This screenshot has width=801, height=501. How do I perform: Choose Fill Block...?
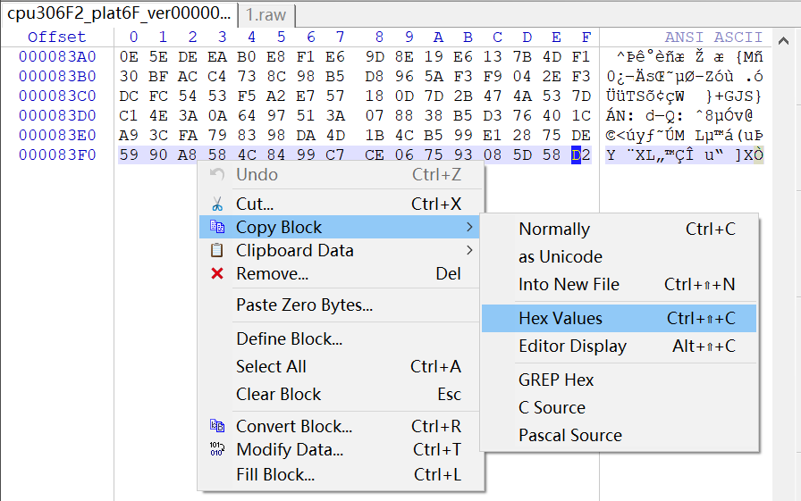pos(339,475)
